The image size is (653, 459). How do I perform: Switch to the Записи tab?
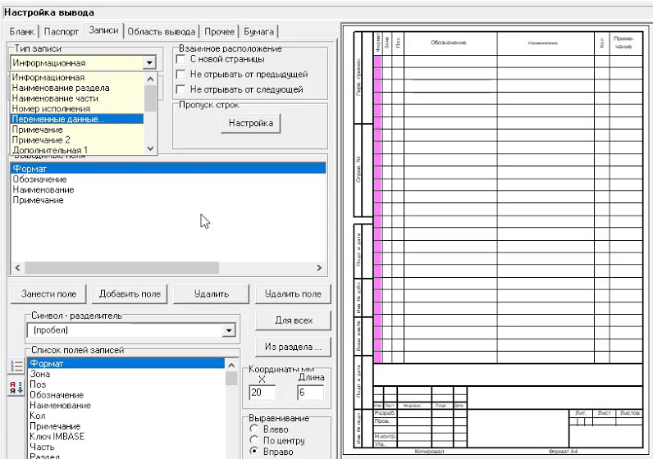pos(103,30)
